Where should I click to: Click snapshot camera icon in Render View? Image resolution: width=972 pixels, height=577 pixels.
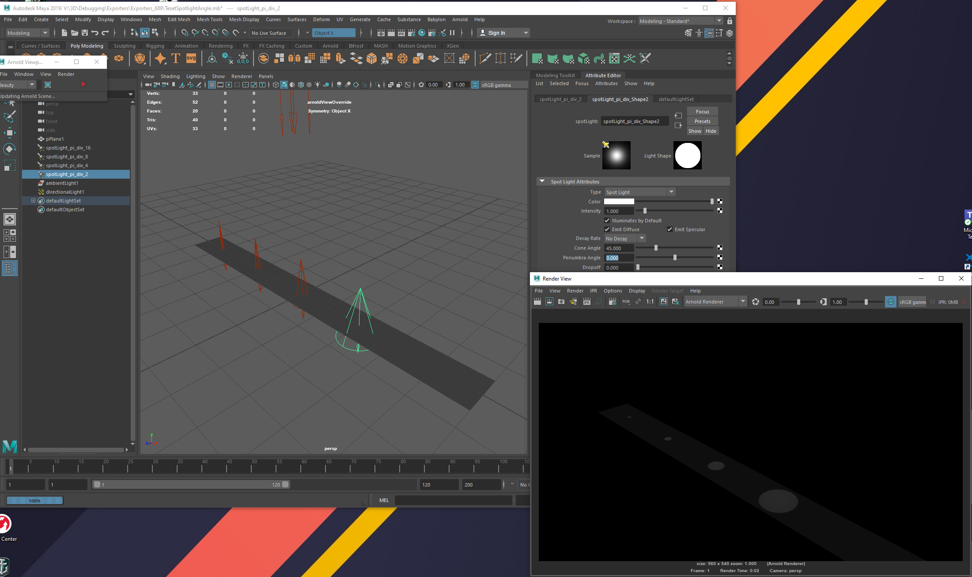click(561, 302)
